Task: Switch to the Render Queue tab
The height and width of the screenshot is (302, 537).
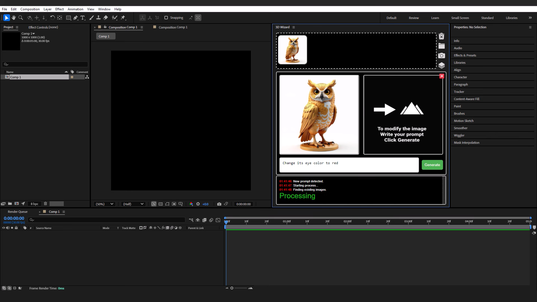Action: click(18, 212)
